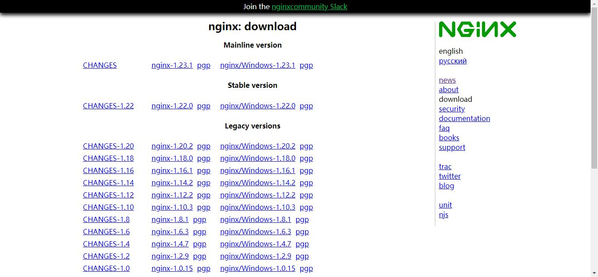
Task: Open CHANGES-1.10 link
Action: coord(108,207)
